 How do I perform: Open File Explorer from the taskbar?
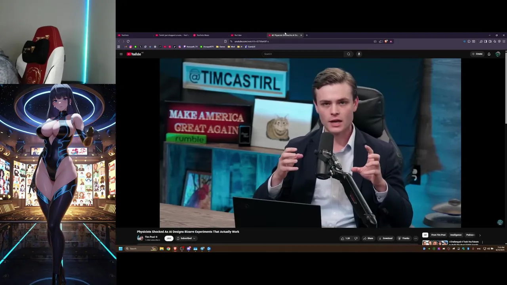tap(162, 249)
